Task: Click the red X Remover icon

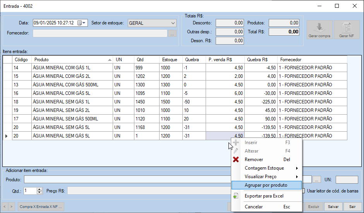Action: click(x=236, y=160)
